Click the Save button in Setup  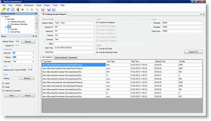[12, 95]
